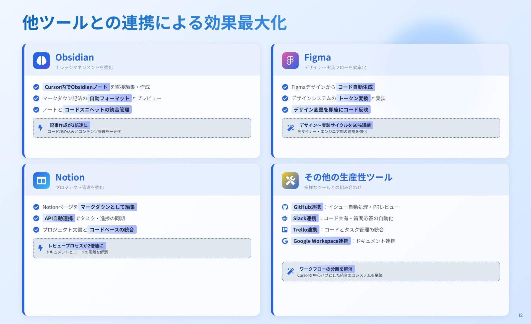Click the GitHub logo icon
The width and height of the screenshot is (531, 324).
tap(285, 207)
